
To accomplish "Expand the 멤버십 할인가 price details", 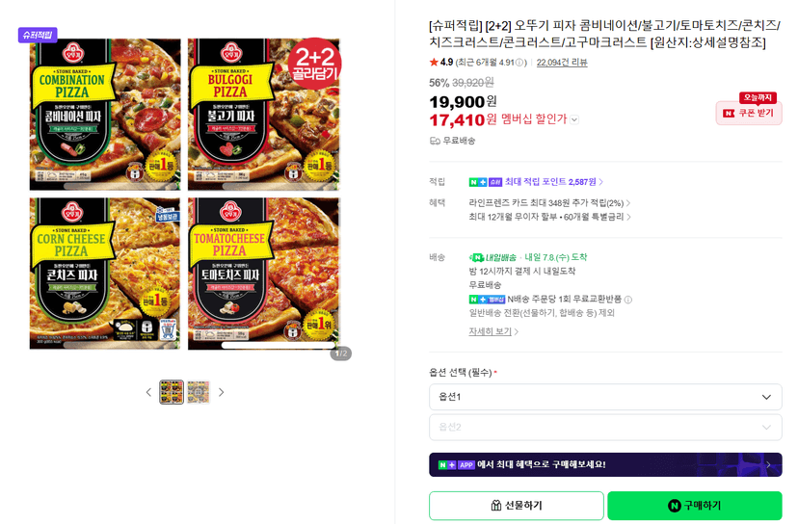I will [574, 120].
